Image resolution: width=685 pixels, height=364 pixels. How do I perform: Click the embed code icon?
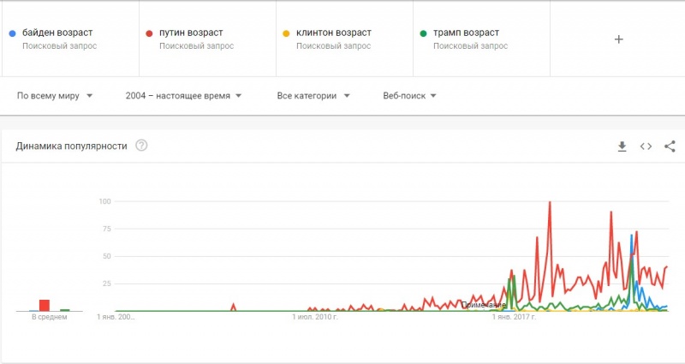tap(646, 146)
